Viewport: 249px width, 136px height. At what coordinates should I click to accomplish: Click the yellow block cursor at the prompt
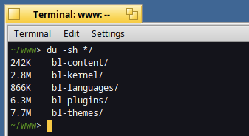click(x=49, y=126)
